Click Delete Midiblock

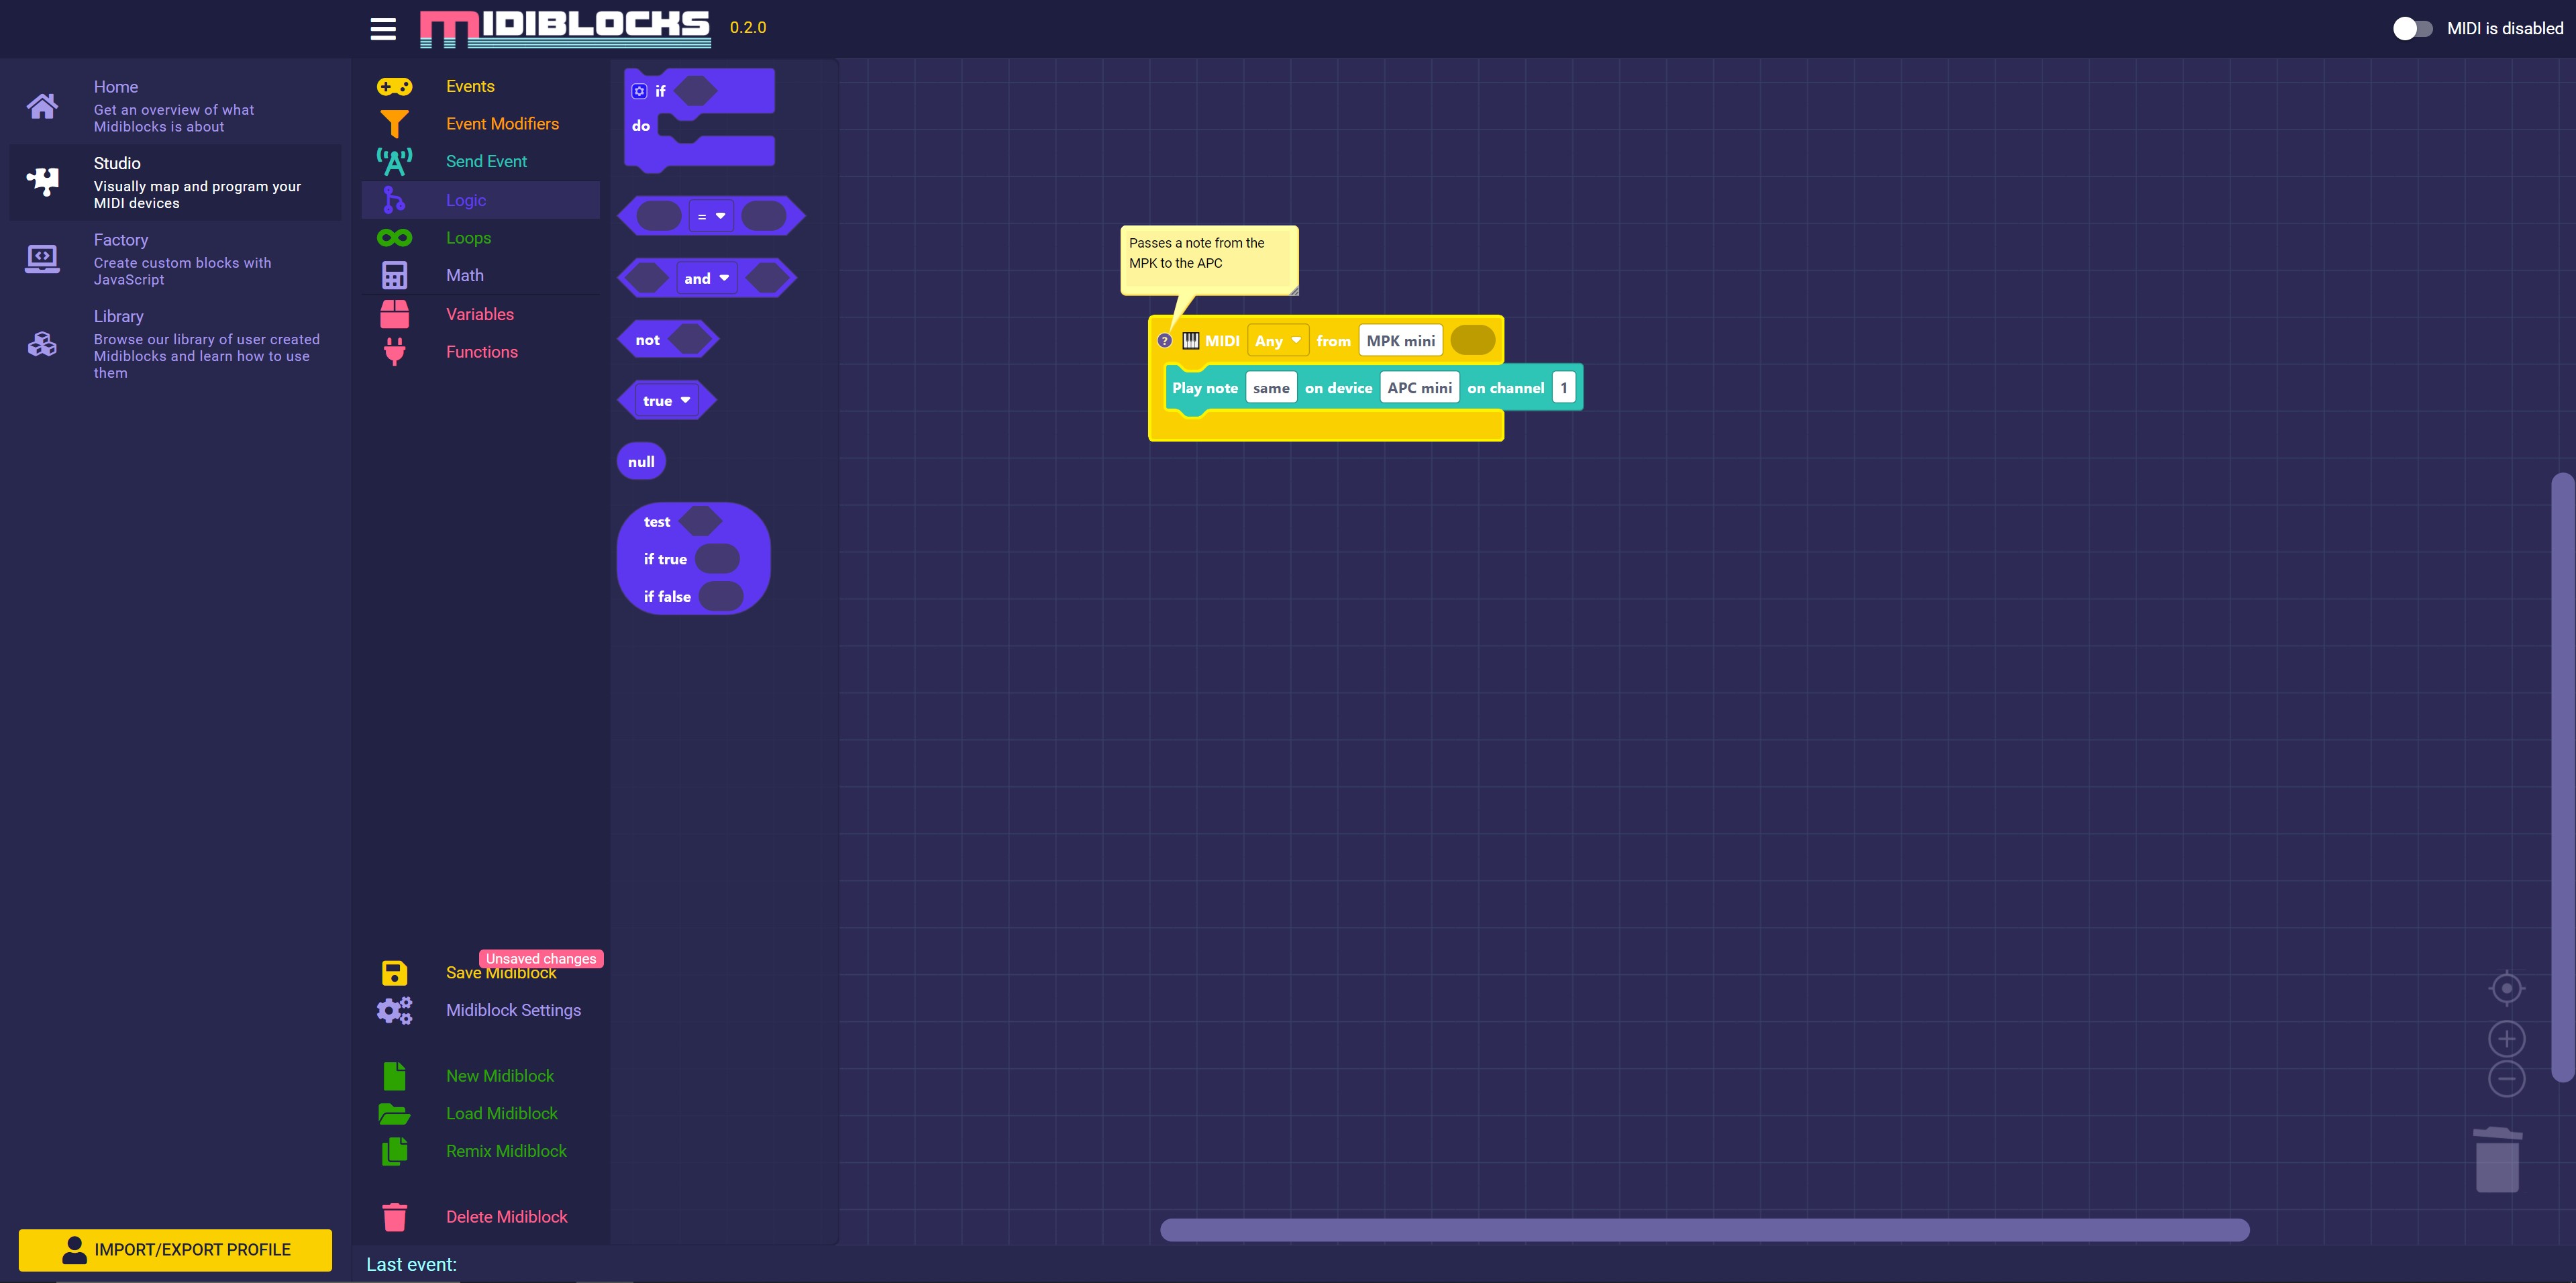tap(506, 1216)
